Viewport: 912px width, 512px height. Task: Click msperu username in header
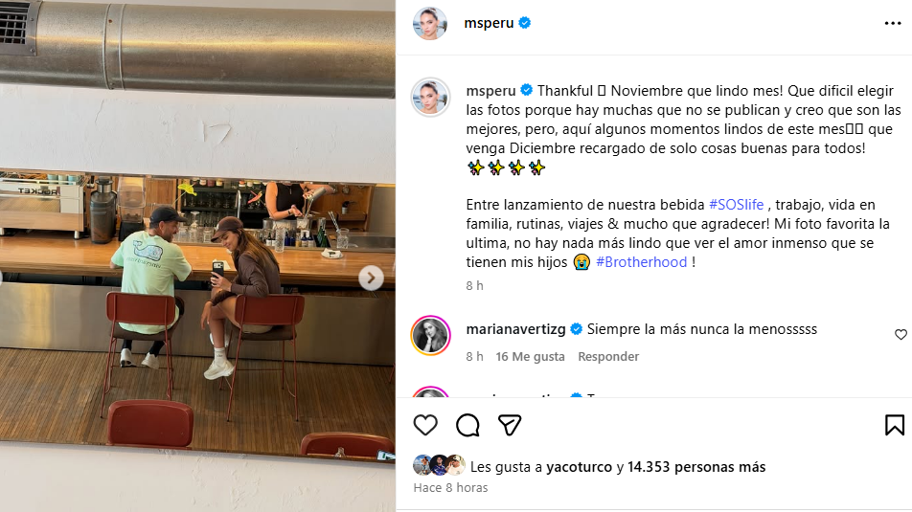coord(489,23)
